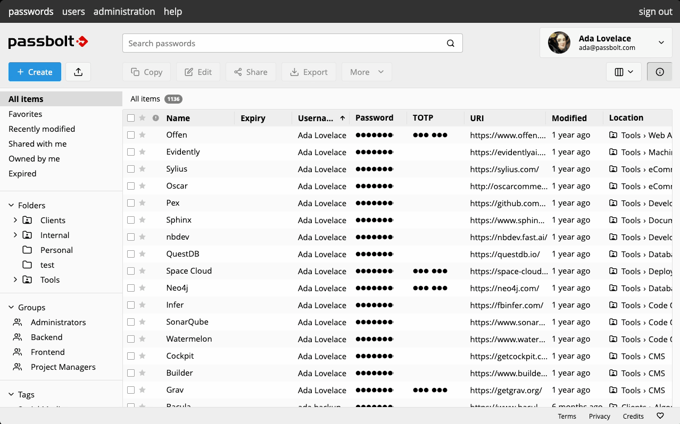Click the Share button

[251, 72]
